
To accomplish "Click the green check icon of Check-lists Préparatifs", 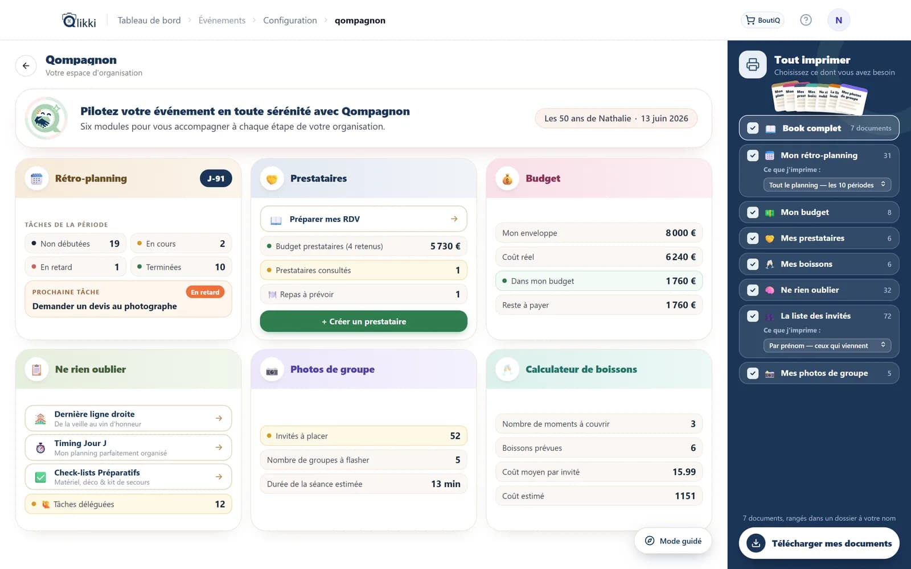I will coord(40,477).
